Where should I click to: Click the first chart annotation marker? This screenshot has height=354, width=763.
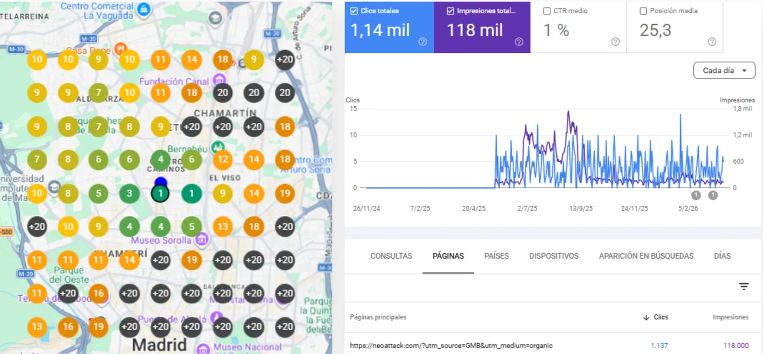(696, 195)
